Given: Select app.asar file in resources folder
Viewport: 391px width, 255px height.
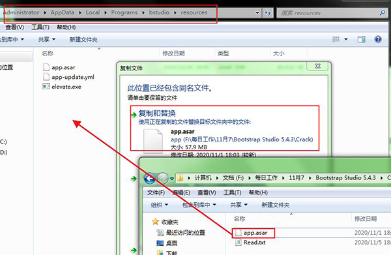Looking at the screenshot, I should 63,67.
